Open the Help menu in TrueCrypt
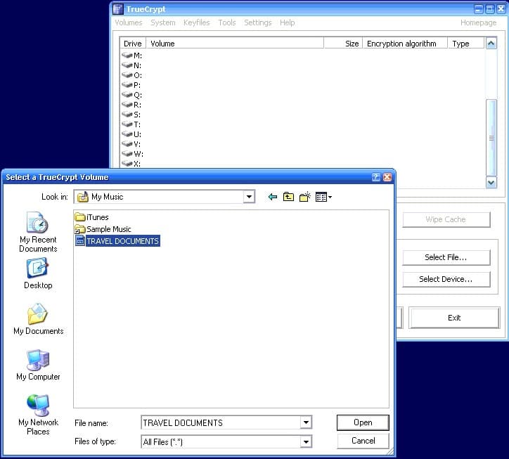 288,22
